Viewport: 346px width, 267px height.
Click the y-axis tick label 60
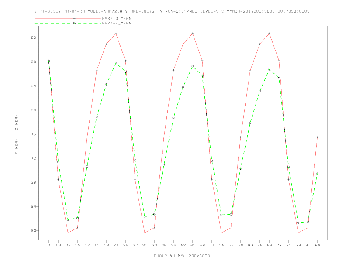(x=33, y=231)
